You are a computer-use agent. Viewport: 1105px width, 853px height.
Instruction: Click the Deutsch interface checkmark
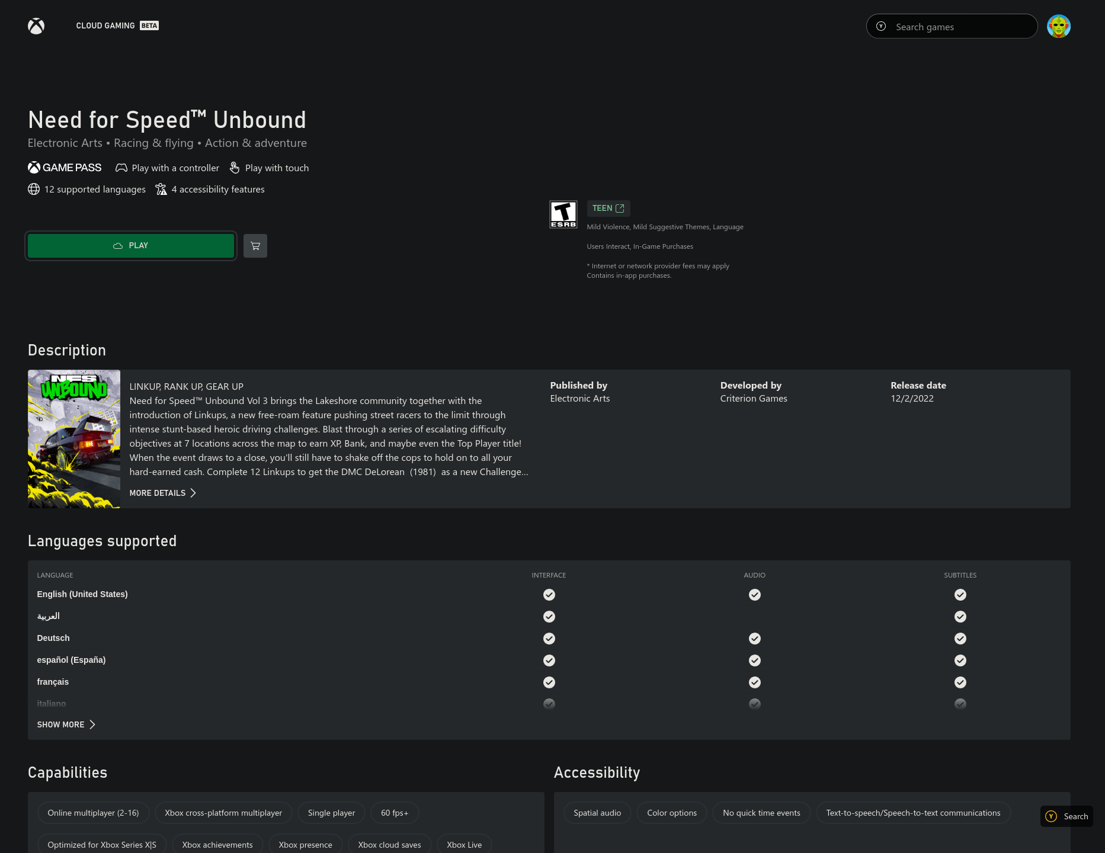coord(549,639)
